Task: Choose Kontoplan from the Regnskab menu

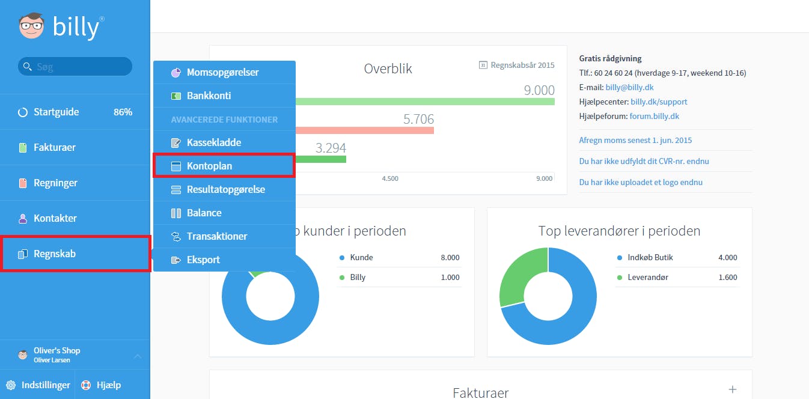Action: 224,166
